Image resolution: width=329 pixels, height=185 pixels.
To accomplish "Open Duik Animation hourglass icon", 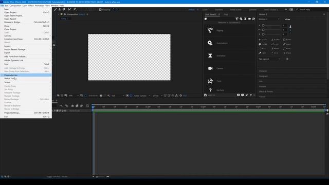I will coord(210,55).
